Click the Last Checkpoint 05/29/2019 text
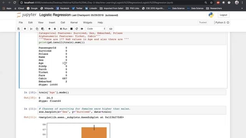Image resolution: width=246 pixels, height=138 pixels. pos(88,15)
